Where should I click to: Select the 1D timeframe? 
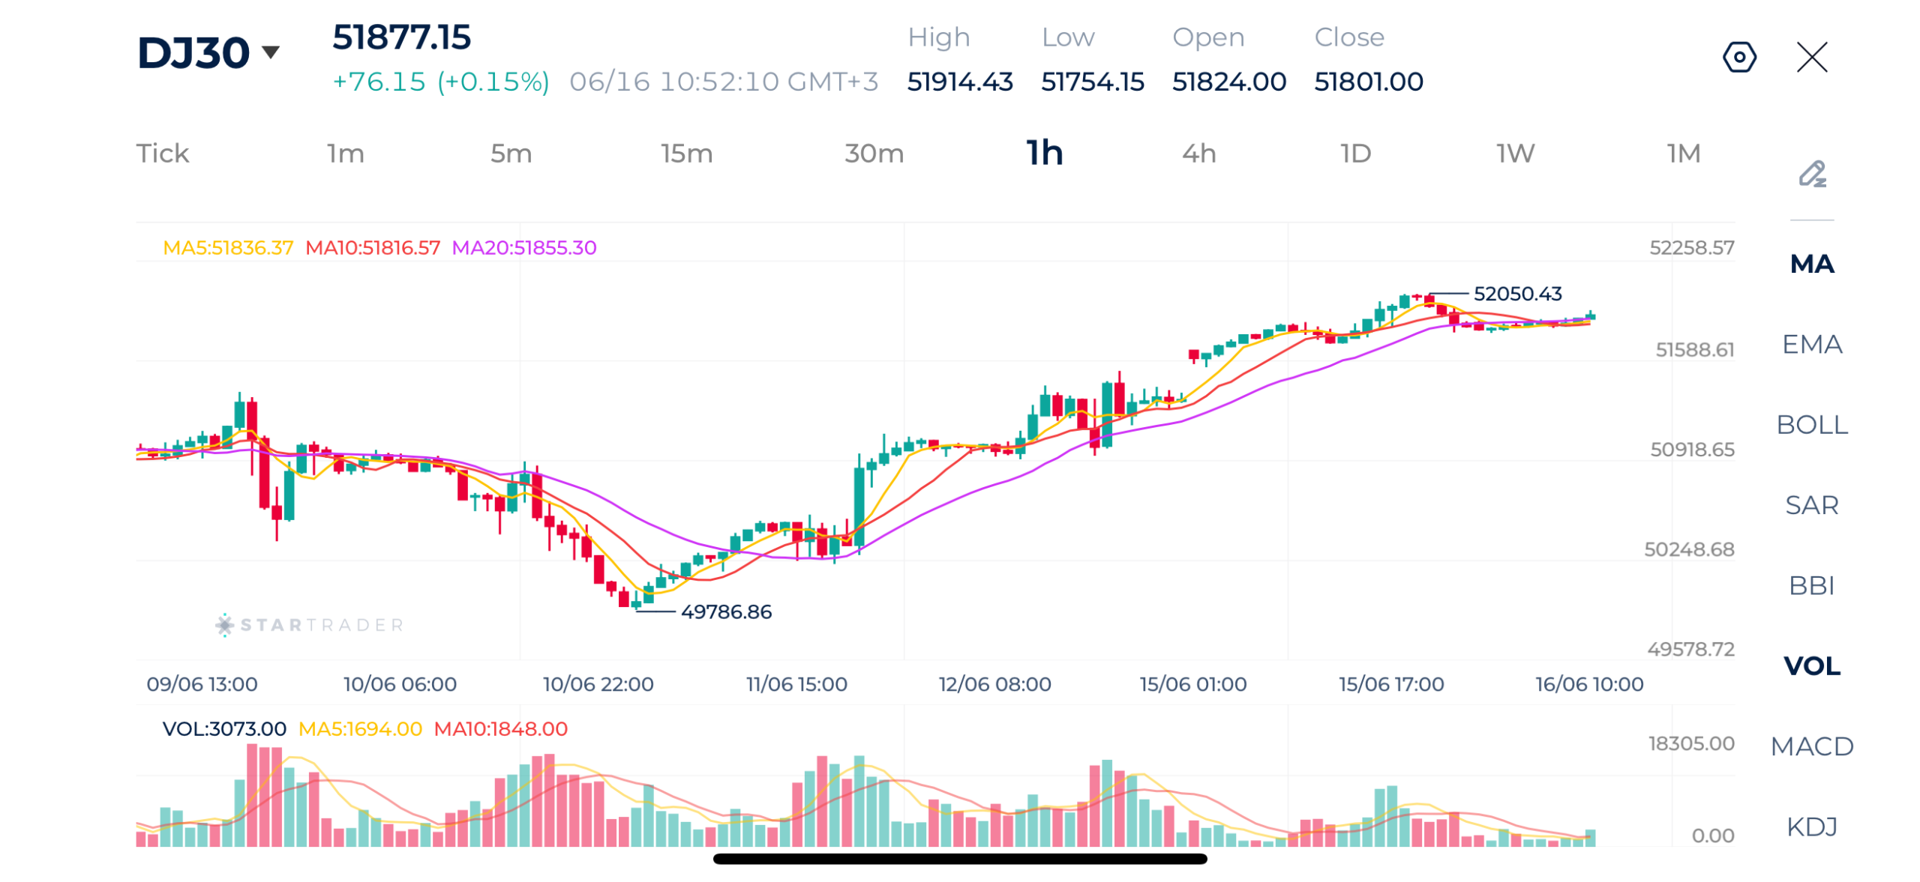pyautogui.click(x=1355, y=153)
